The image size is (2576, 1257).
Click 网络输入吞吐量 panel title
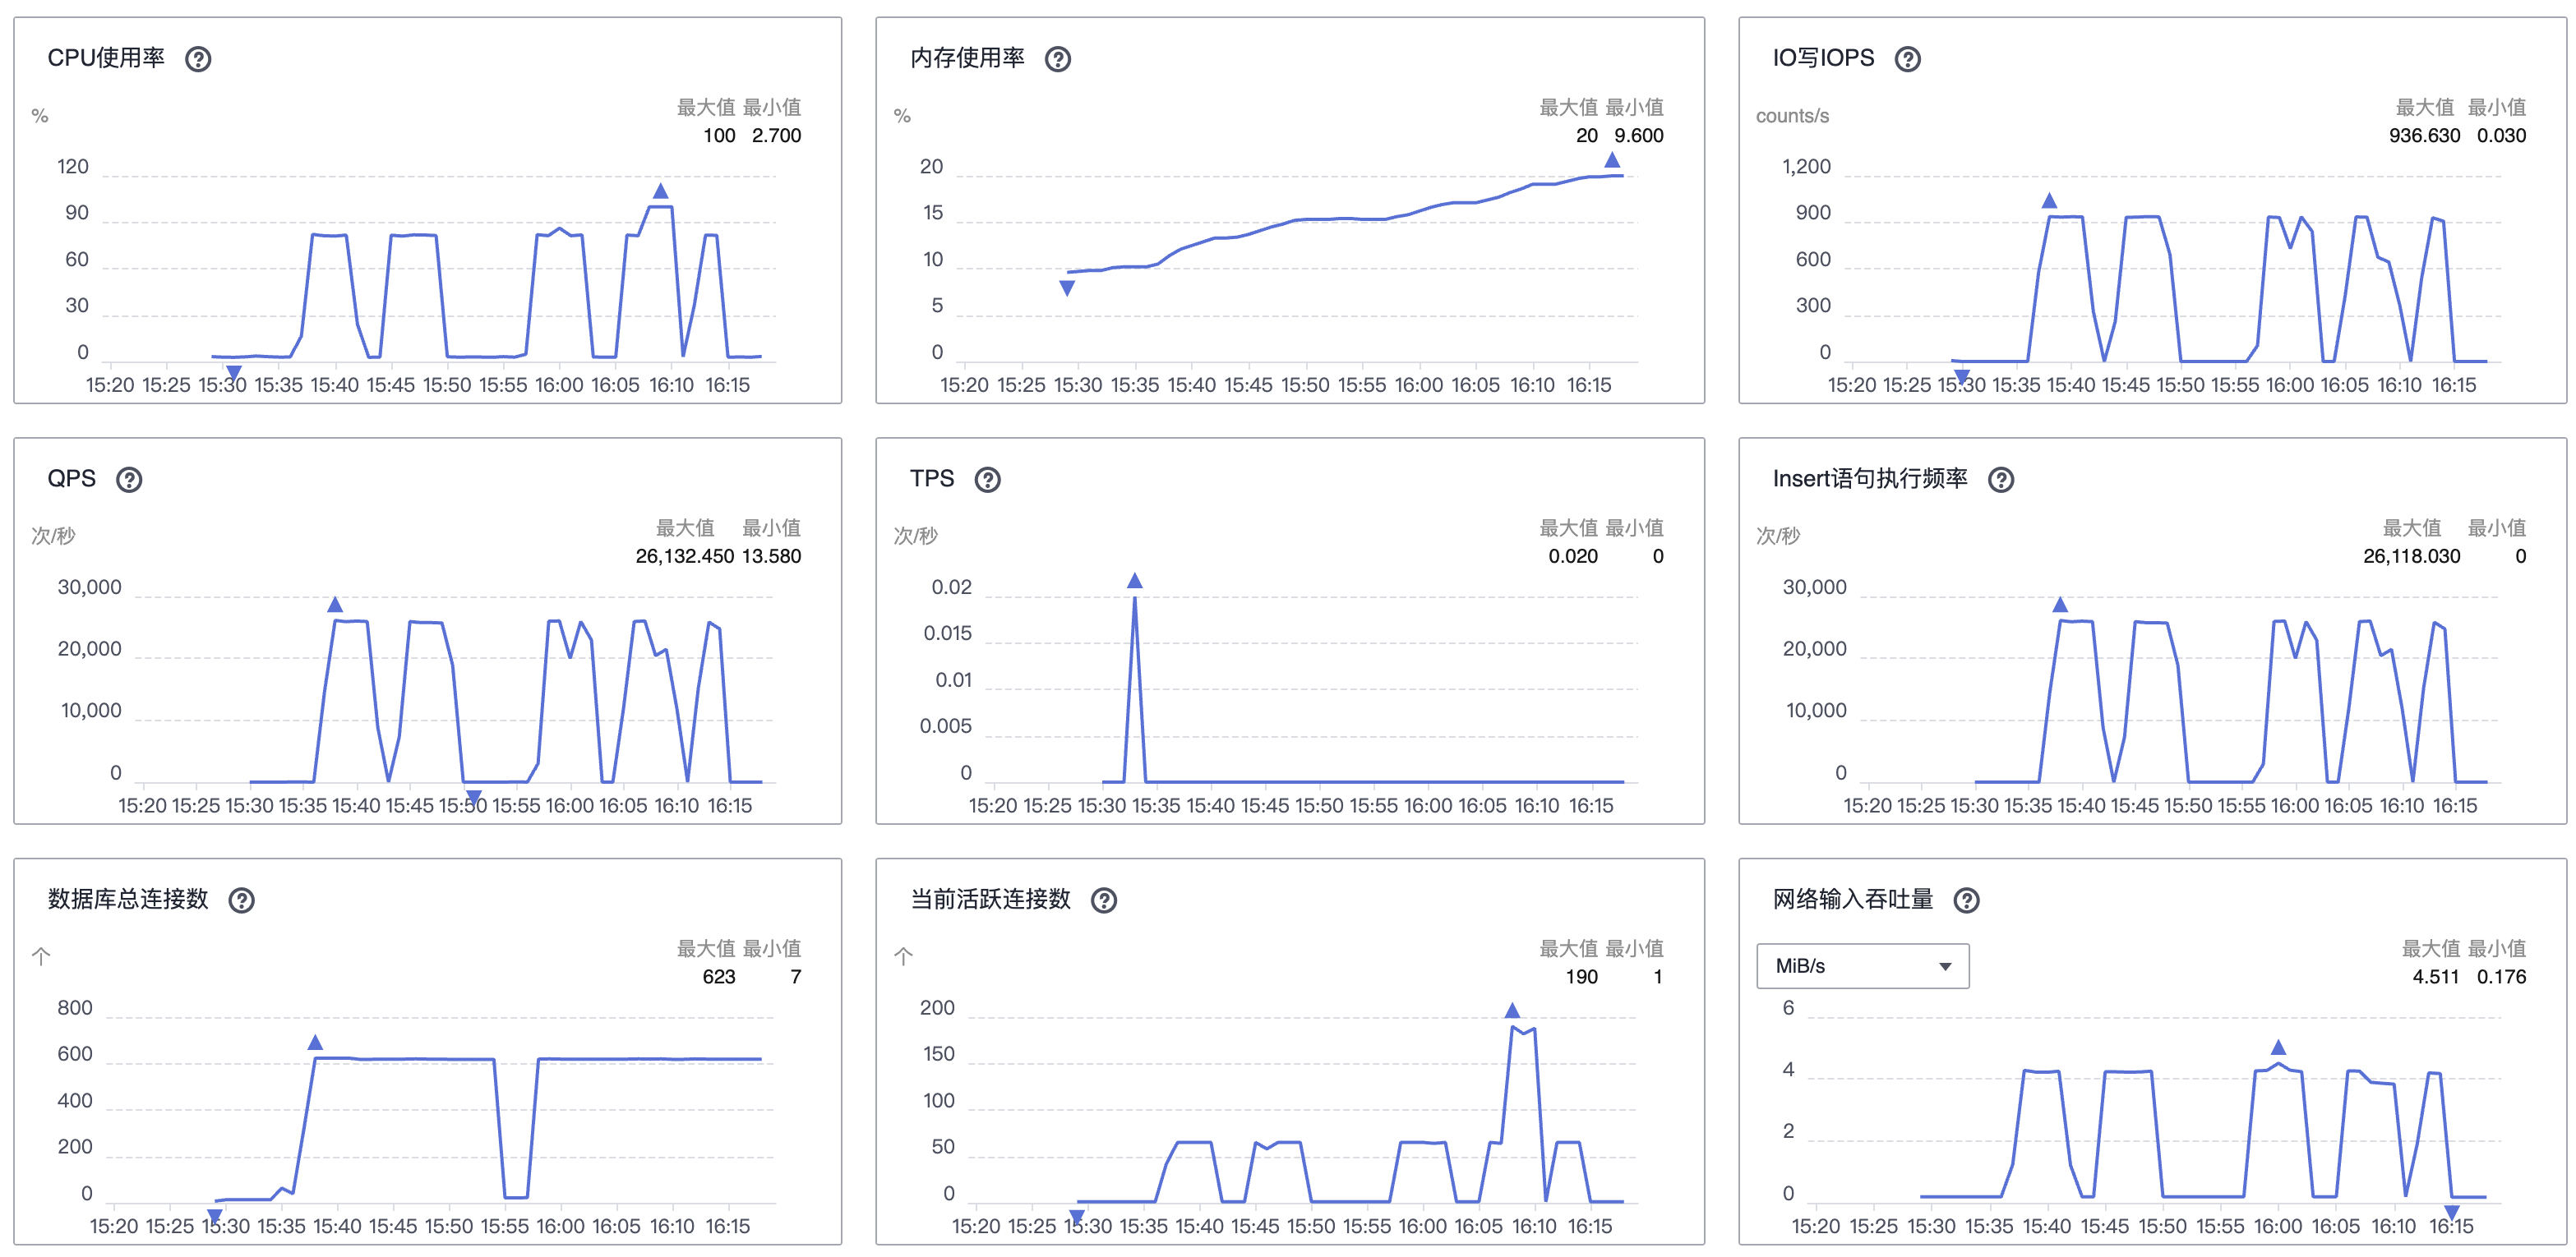(1853, 900)
